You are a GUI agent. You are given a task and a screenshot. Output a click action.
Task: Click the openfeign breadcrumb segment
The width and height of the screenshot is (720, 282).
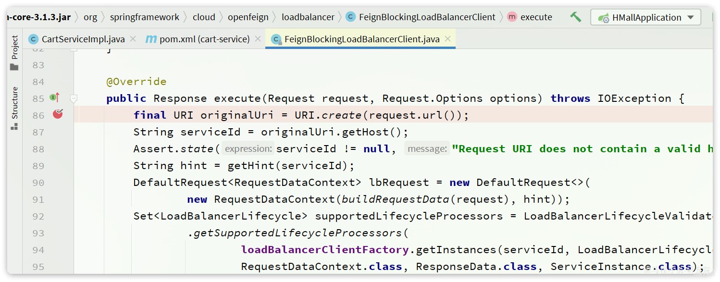coord(248,17)
